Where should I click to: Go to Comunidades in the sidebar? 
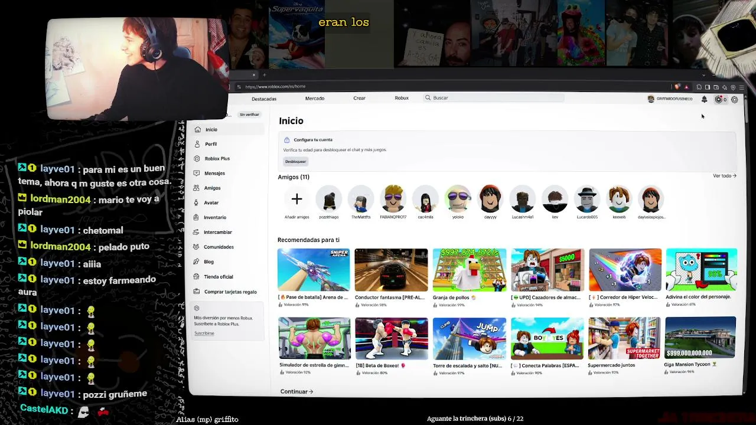[x=219, y=247]
